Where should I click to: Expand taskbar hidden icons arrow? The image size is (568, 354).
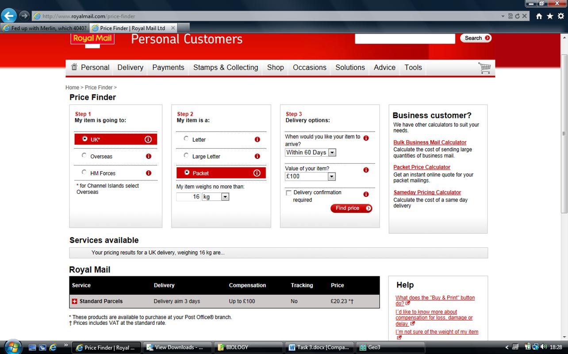tap(507, 347)
